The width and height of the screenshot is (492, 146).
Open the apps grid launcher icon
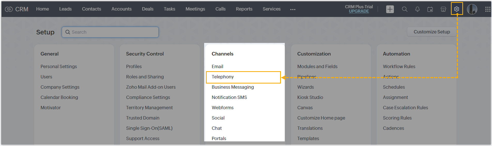tap(487, 9)
